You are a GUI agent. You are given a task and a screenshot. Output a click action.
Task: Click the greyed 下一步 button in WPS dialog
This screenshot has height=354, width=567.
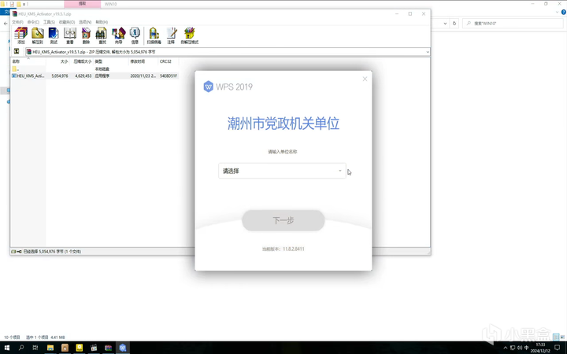click(x=283, y=220)
